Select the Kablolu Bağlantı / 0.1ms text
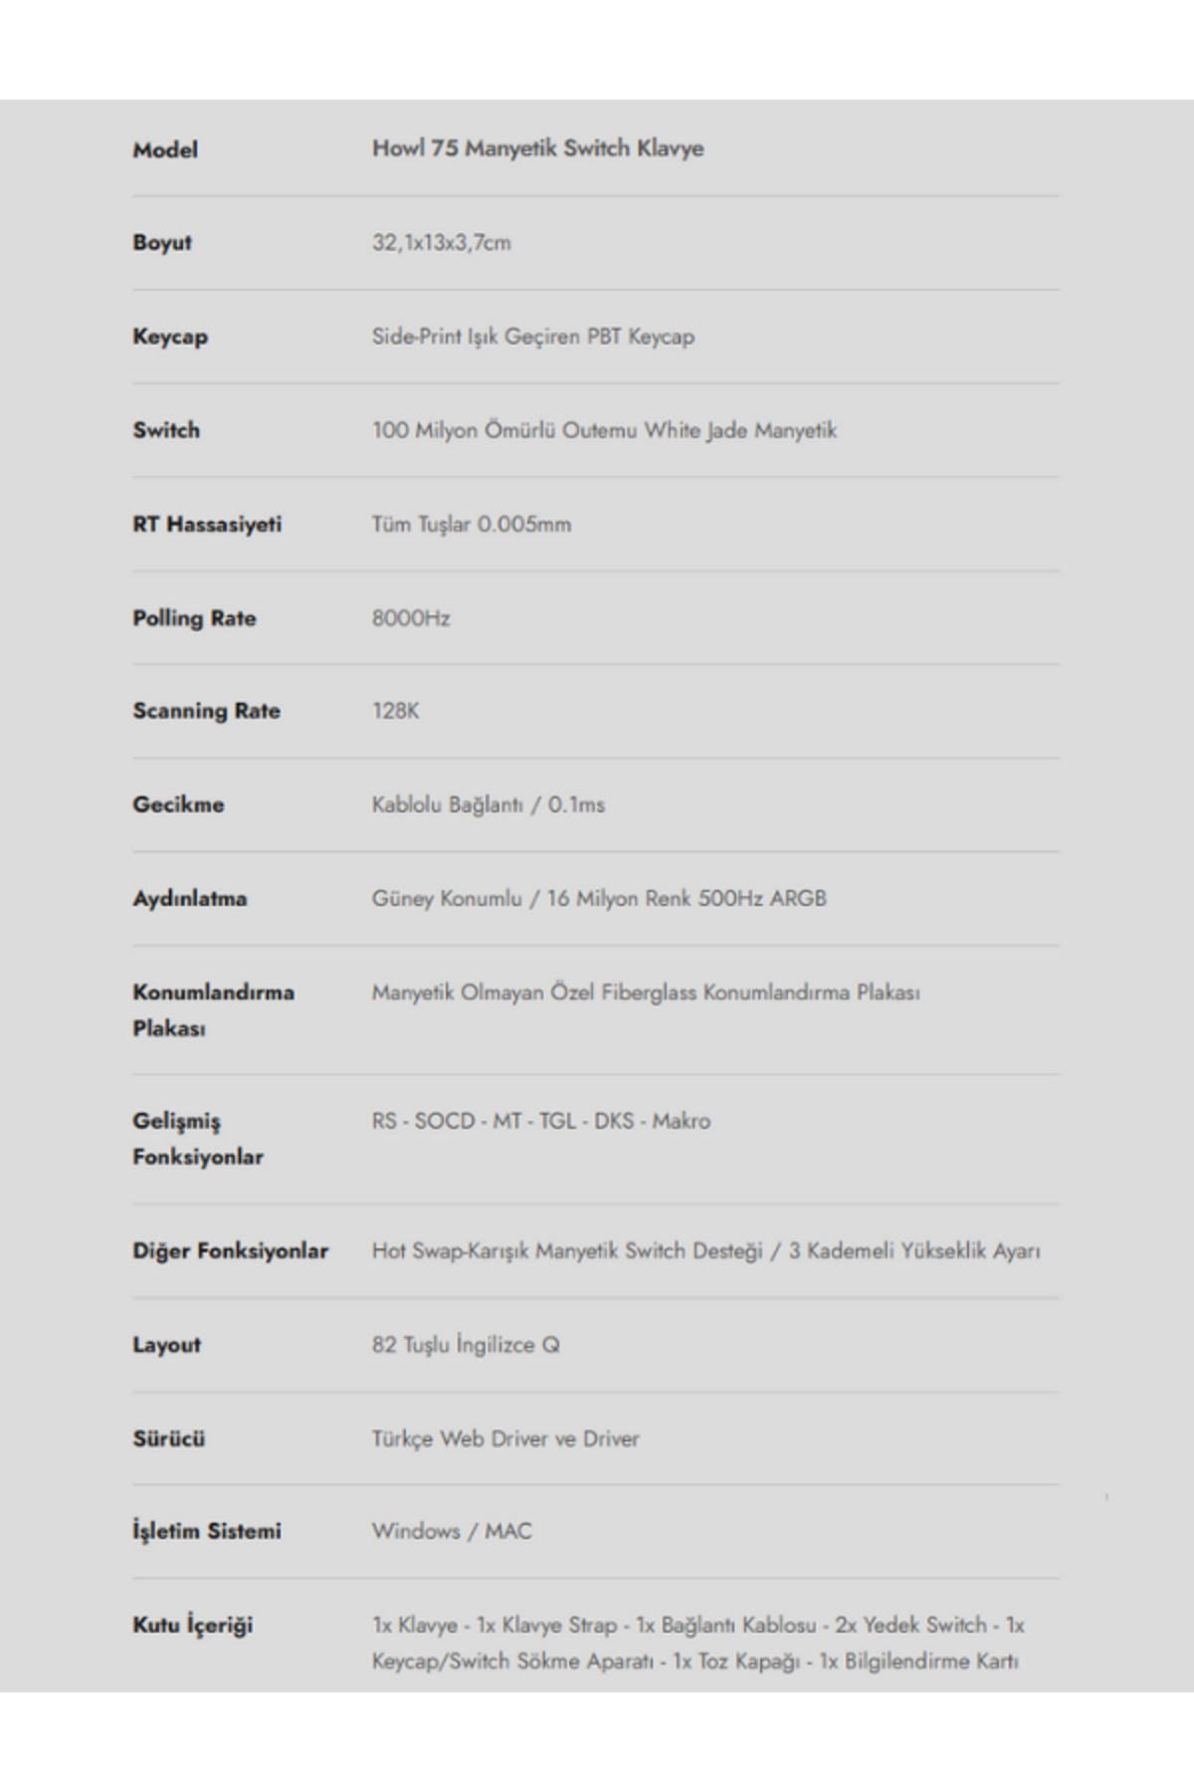This screenshot has height=1792, width=1194. tap(488, 804)
